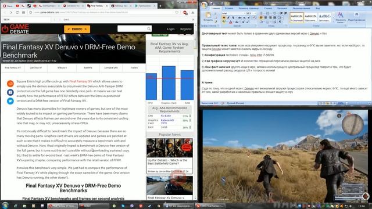
Task: Toggle bold formatting in Word
Action: point(224,17)
